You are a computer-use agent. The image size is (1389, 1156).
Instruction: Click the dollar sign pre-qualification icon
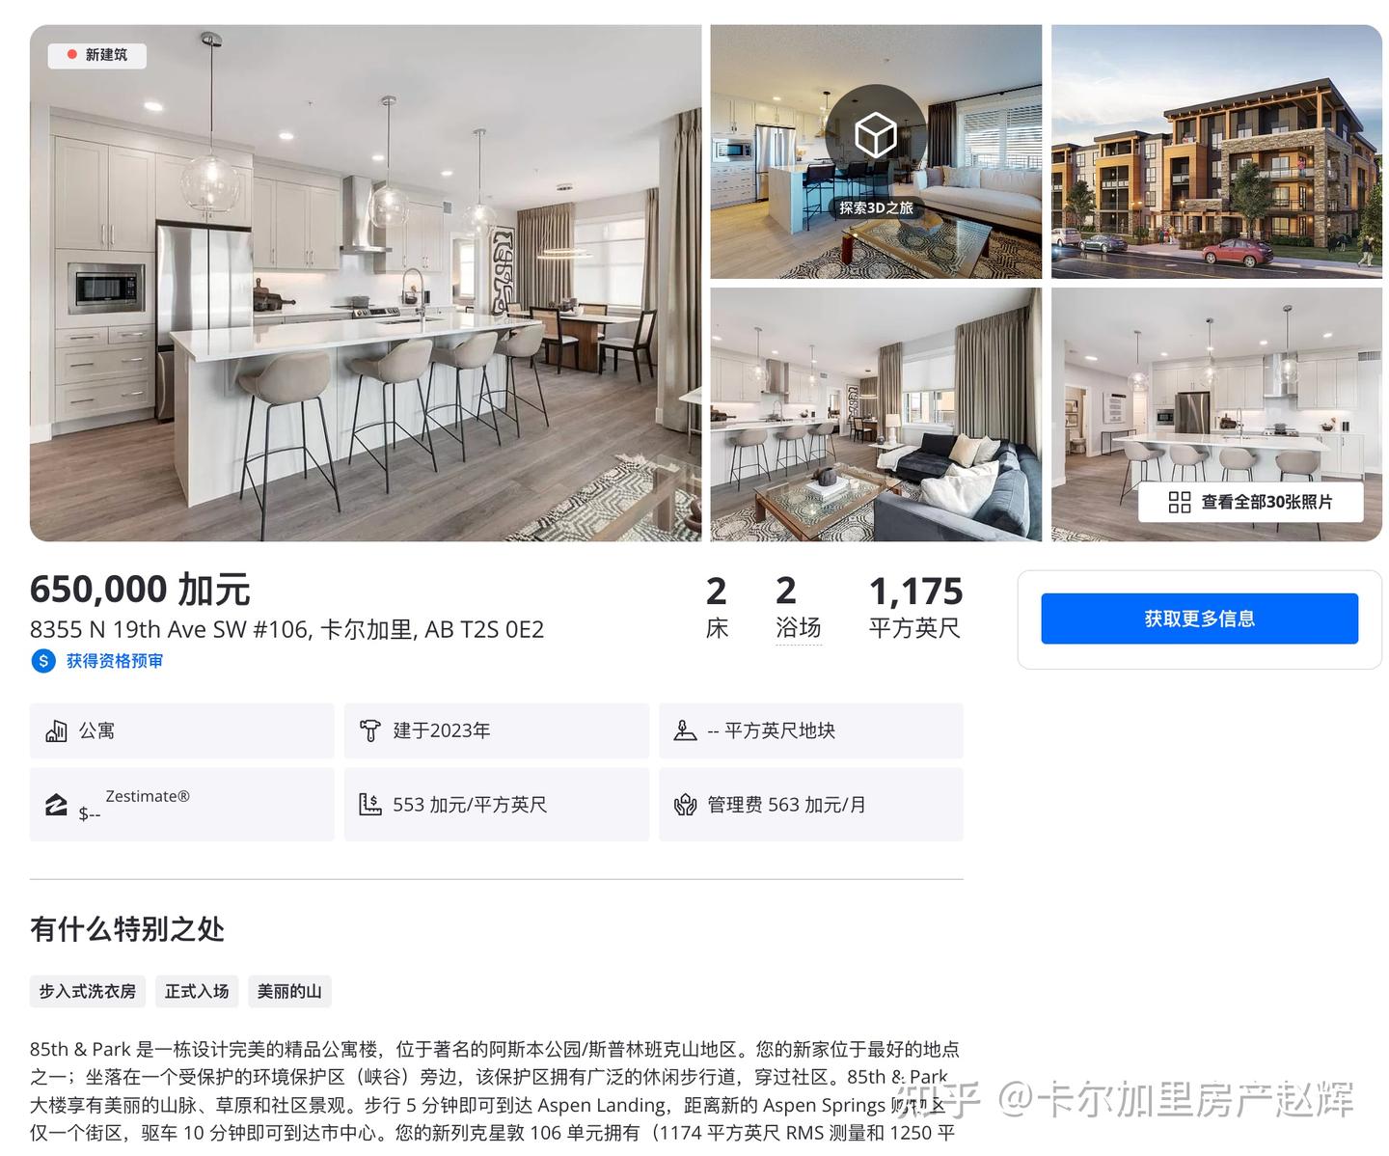(x=43, y=661)
